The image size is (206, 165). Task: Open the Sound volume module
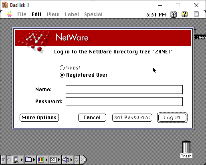click(x=66, y=160)
